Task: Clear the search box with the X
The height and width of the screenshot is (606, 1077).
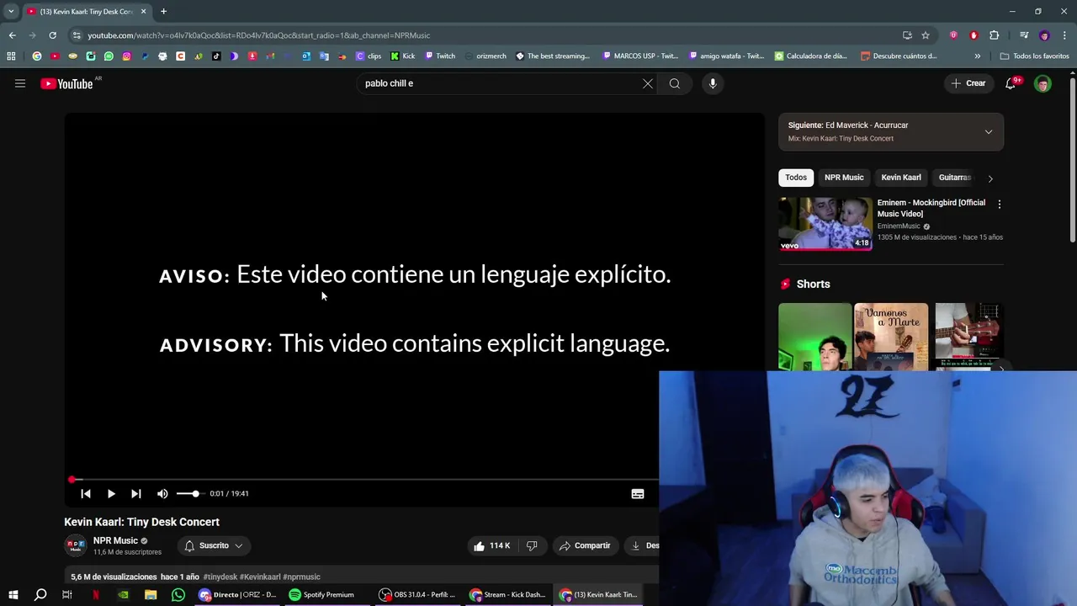Action: 648,83
